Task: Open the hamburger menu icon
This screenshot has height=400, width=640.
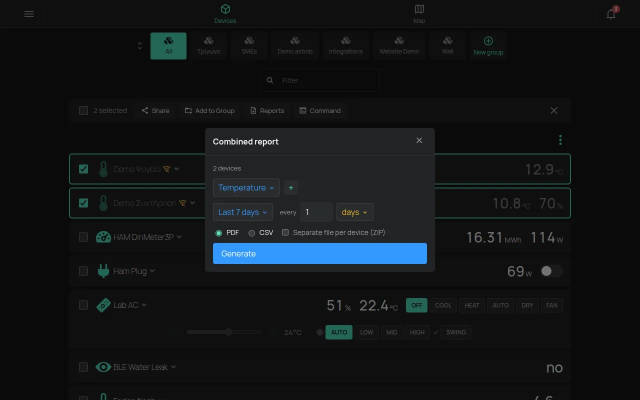Action: [29, 14]
